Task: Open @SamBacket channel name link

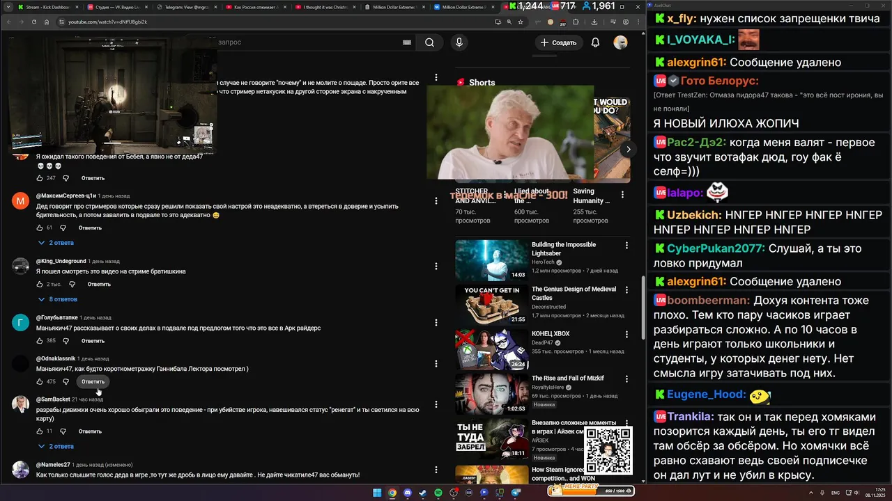Action: 53,399
